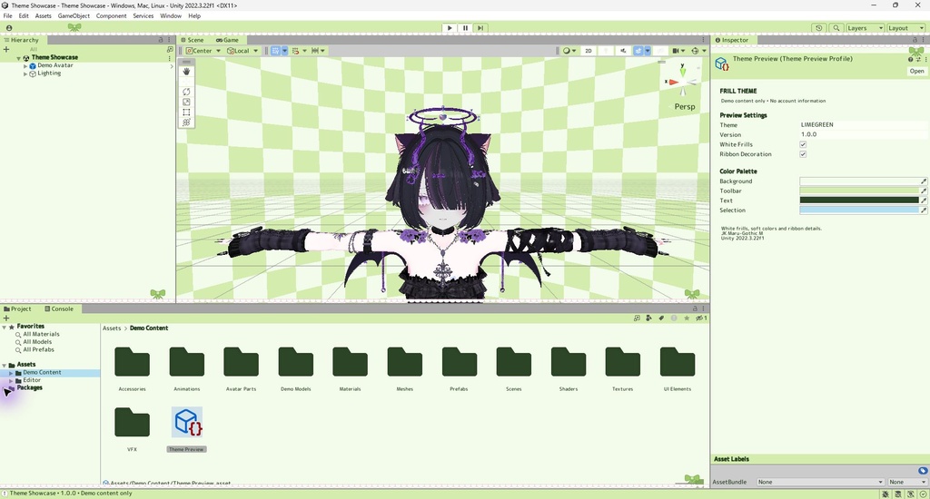Click the Persp projection label
930x499 pixels.
(685, 107)
